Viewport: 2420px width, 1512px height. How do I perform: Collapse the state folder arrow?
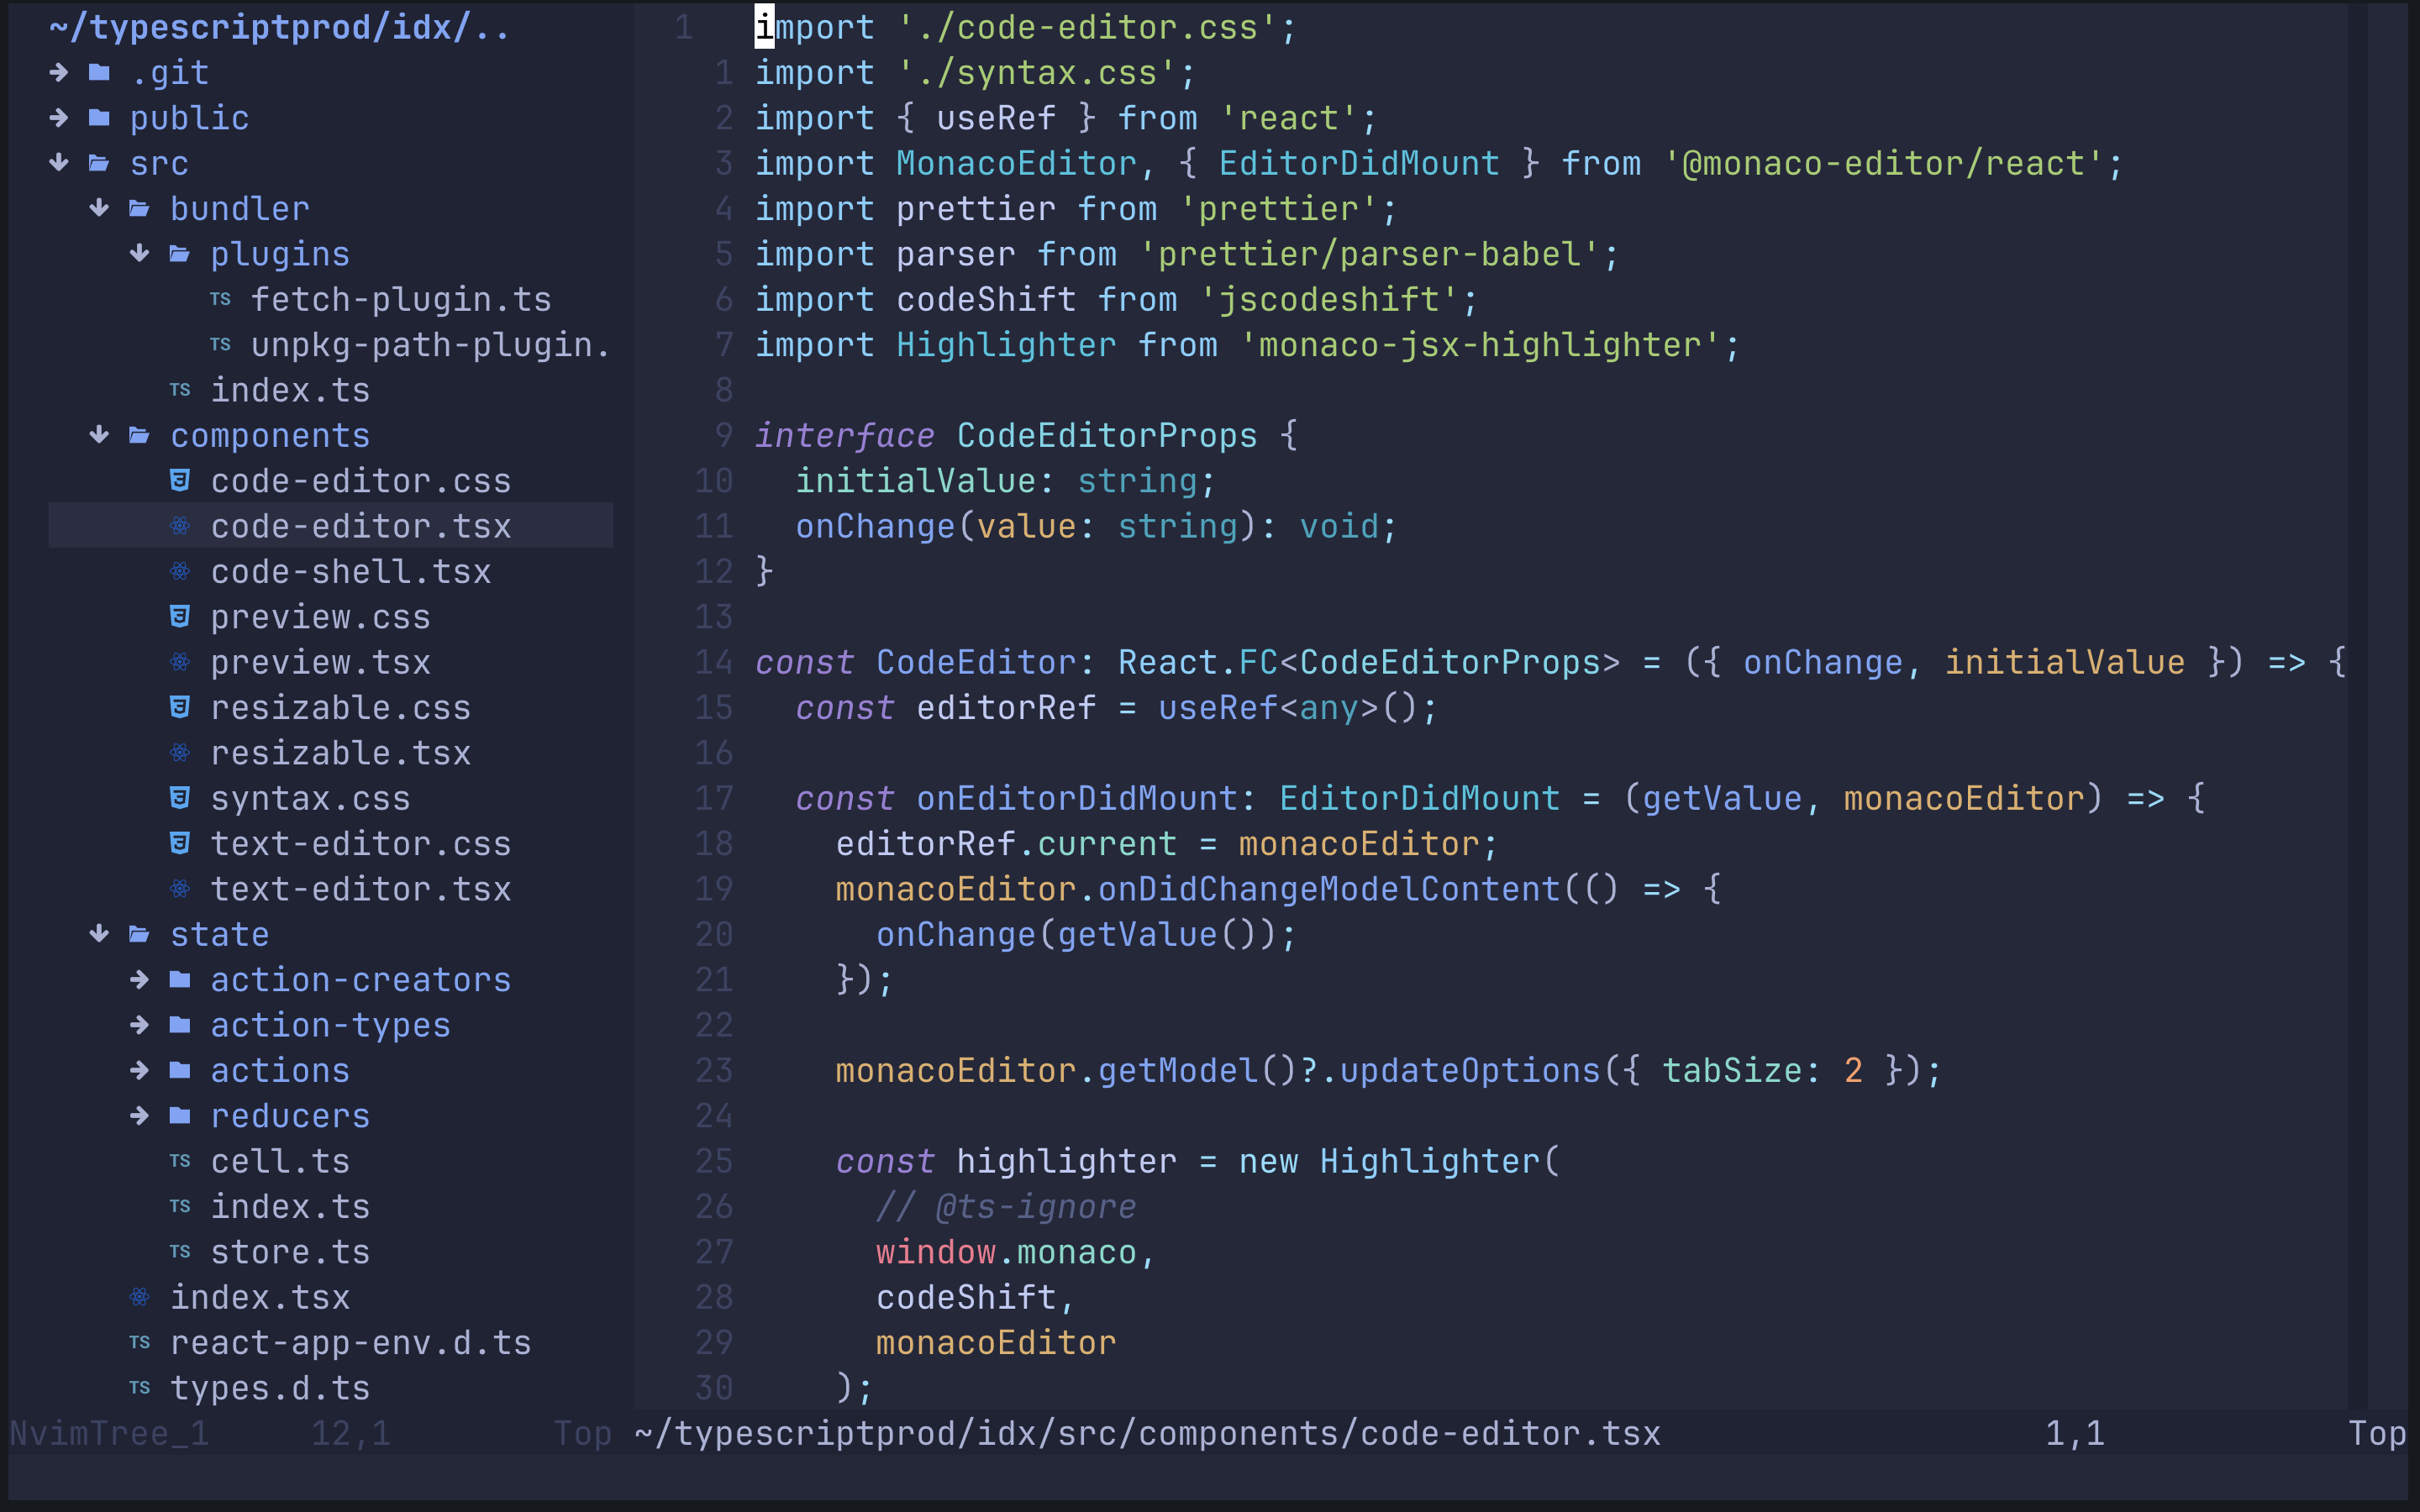pos(99,934)
